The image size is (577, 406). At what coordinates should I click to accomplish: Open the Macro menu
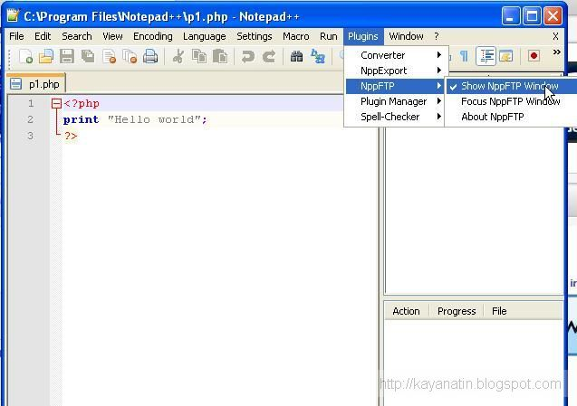click(296, 36)
